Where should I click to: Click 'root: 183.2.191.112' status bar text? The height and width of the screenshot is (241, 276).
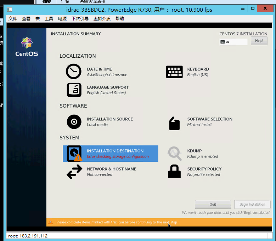coord(28,236)
